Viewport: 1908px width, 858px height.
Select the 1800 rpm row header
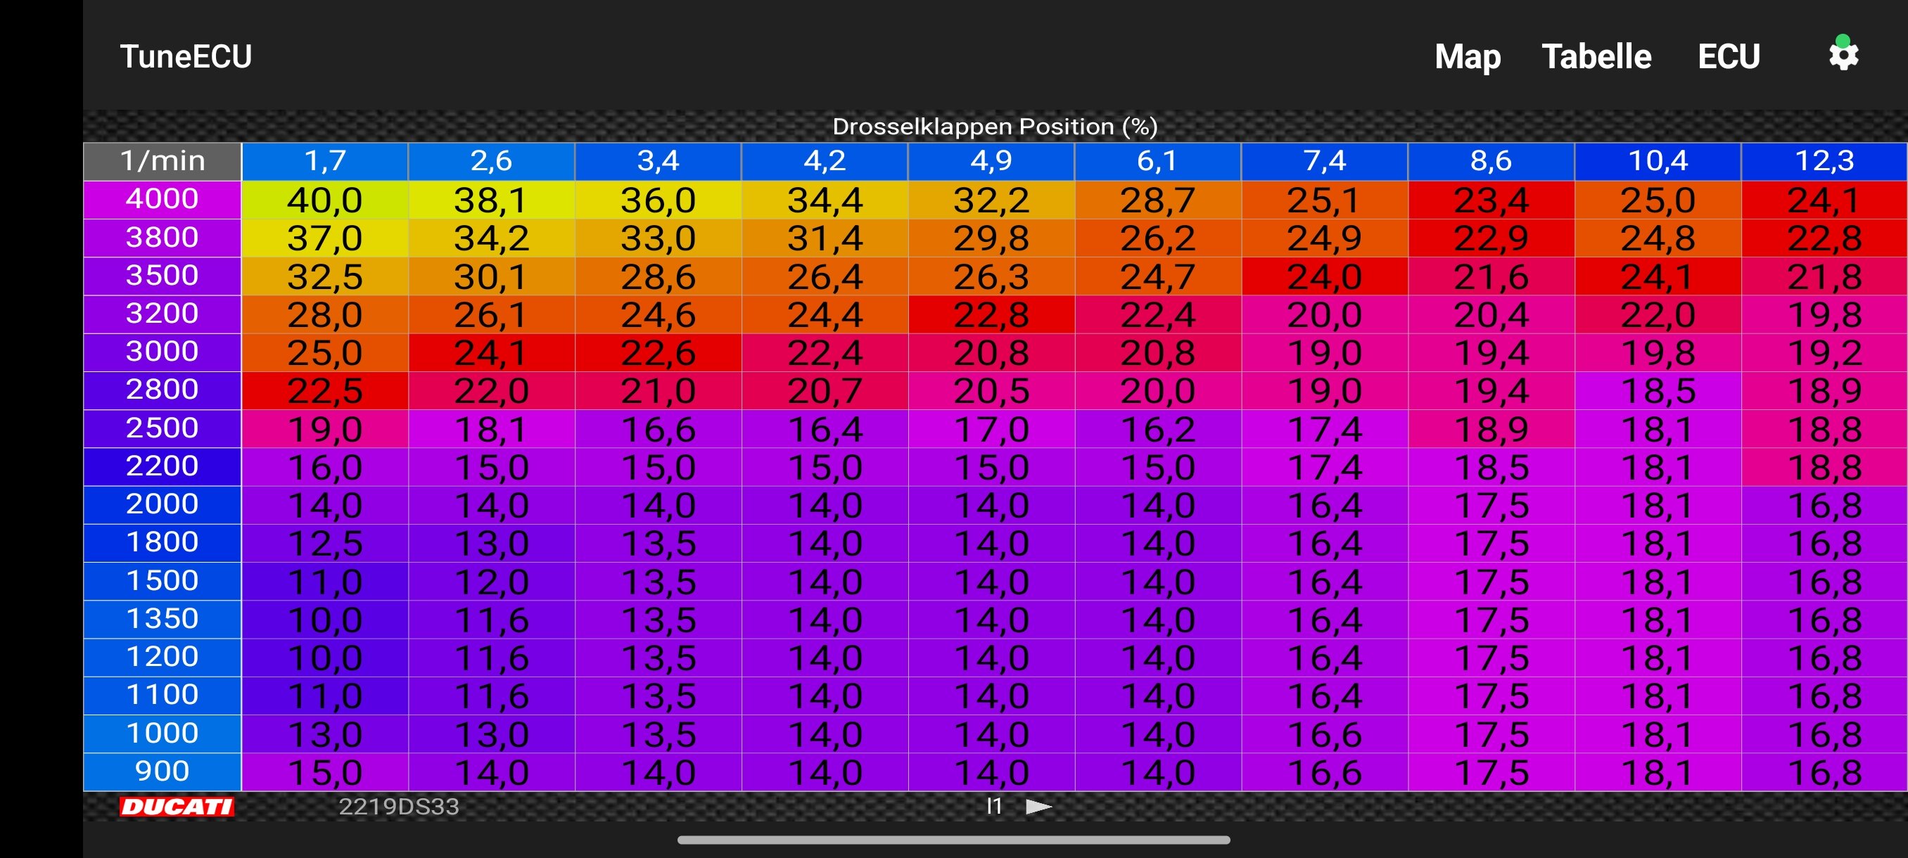pos(163,543)
